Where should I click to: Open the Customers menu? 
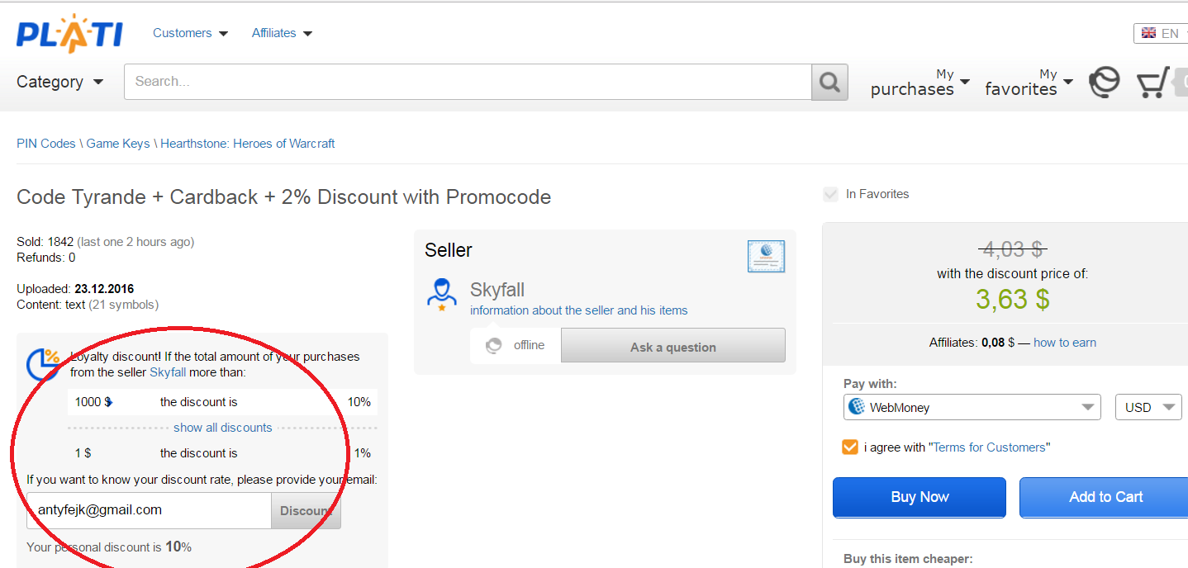[190, 33]
